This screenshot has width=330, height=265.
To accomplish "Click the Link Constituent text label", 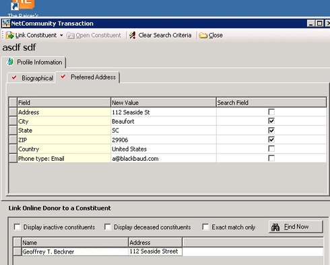I will [36, 35].
